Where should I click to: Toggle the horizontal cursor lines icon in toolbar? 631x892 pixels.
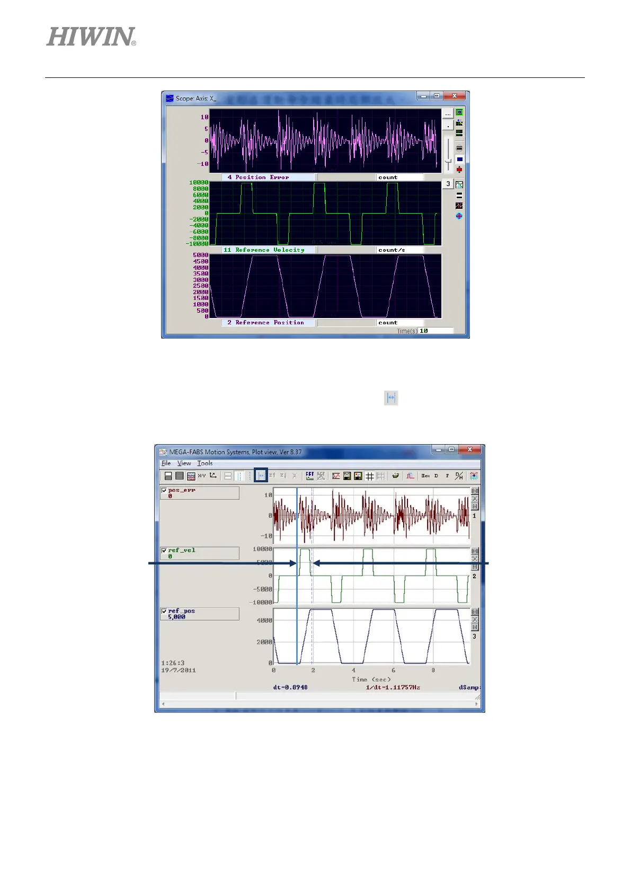(228, 476)
